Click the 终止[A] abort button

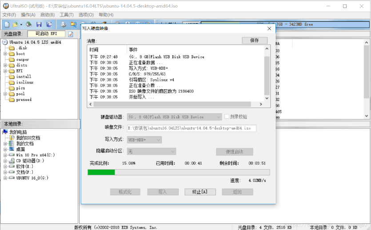click(200, 192)
